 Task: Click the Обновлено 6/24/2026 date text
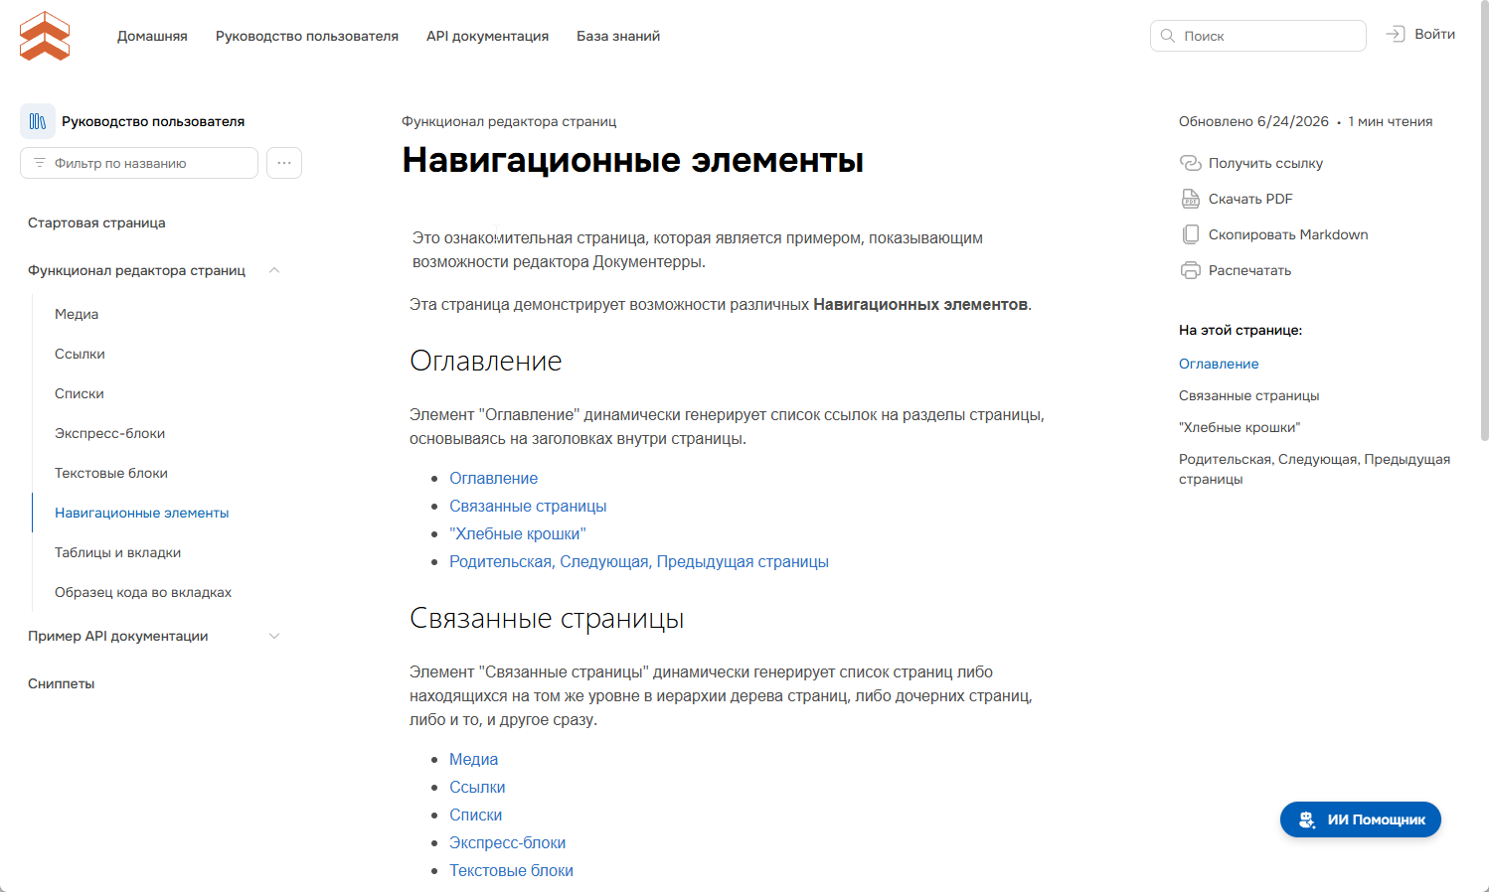tap(1253, 121)
